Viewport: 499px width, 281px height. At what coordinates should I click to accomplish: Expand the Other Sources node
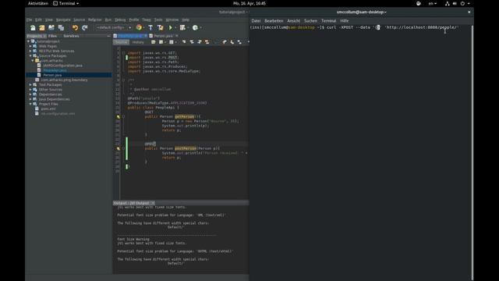[30, 90]
